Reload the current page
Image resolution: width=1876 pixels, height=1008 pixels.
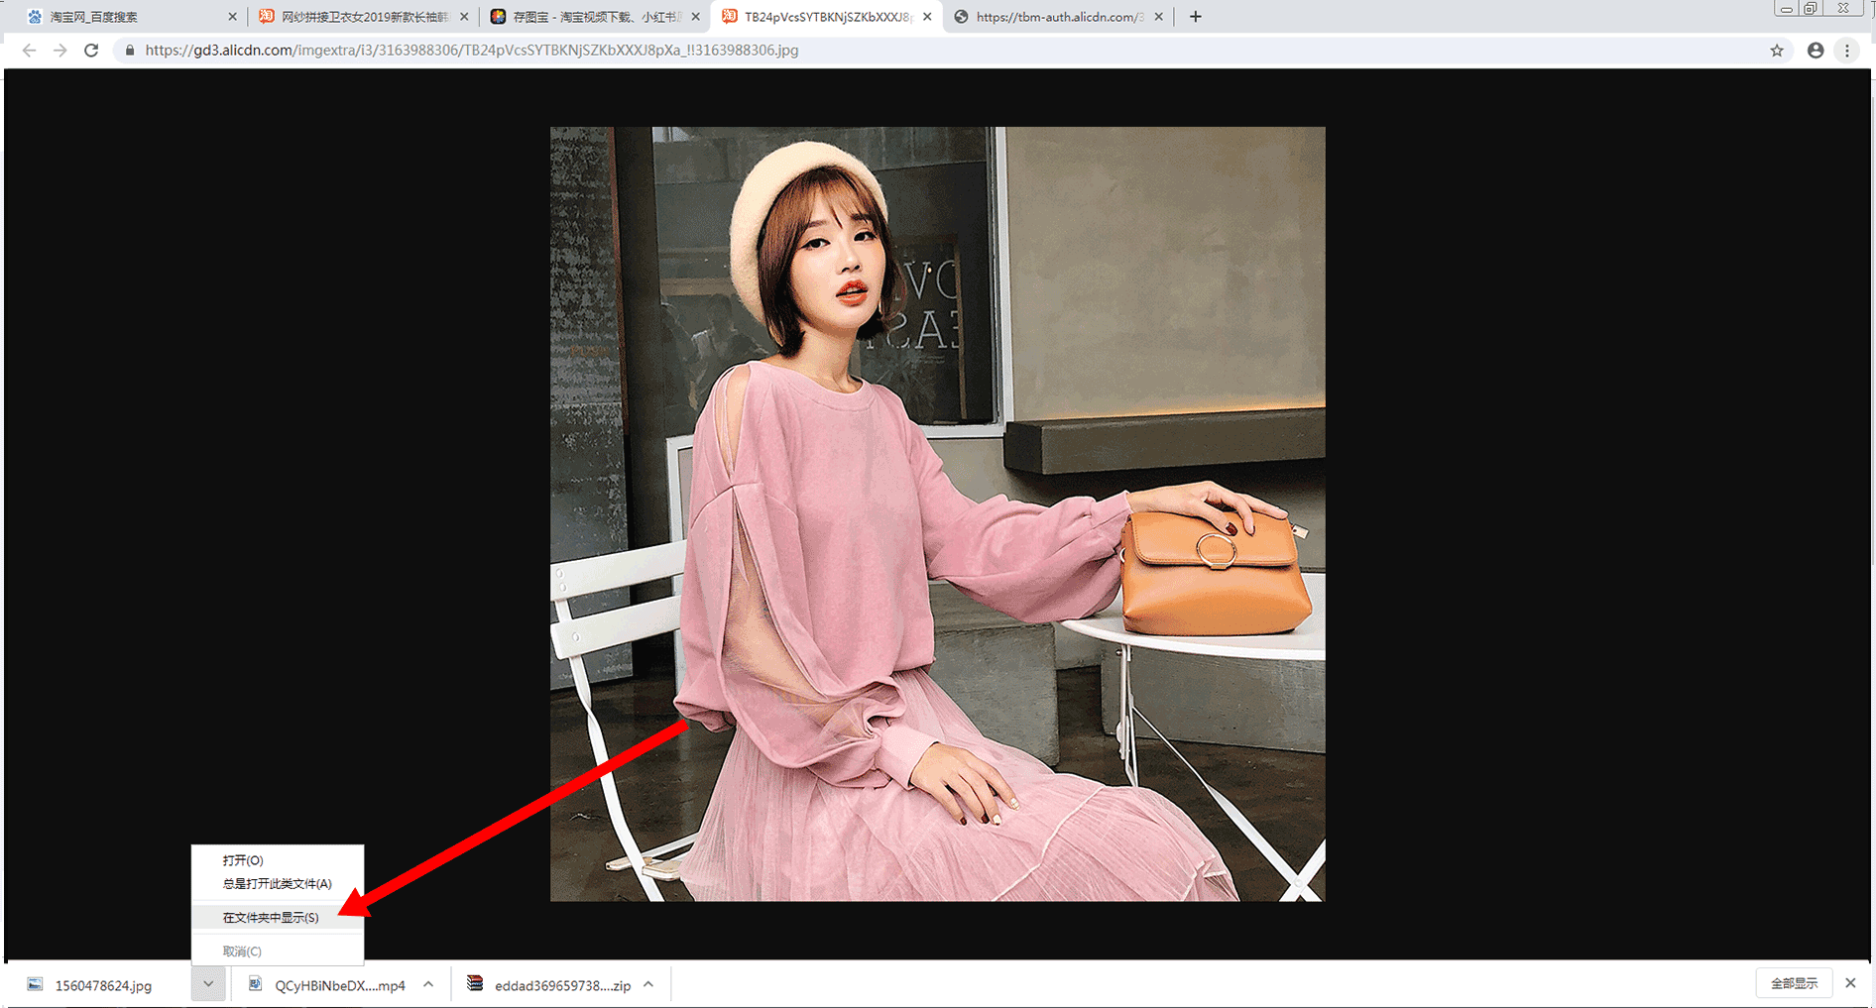91,51
